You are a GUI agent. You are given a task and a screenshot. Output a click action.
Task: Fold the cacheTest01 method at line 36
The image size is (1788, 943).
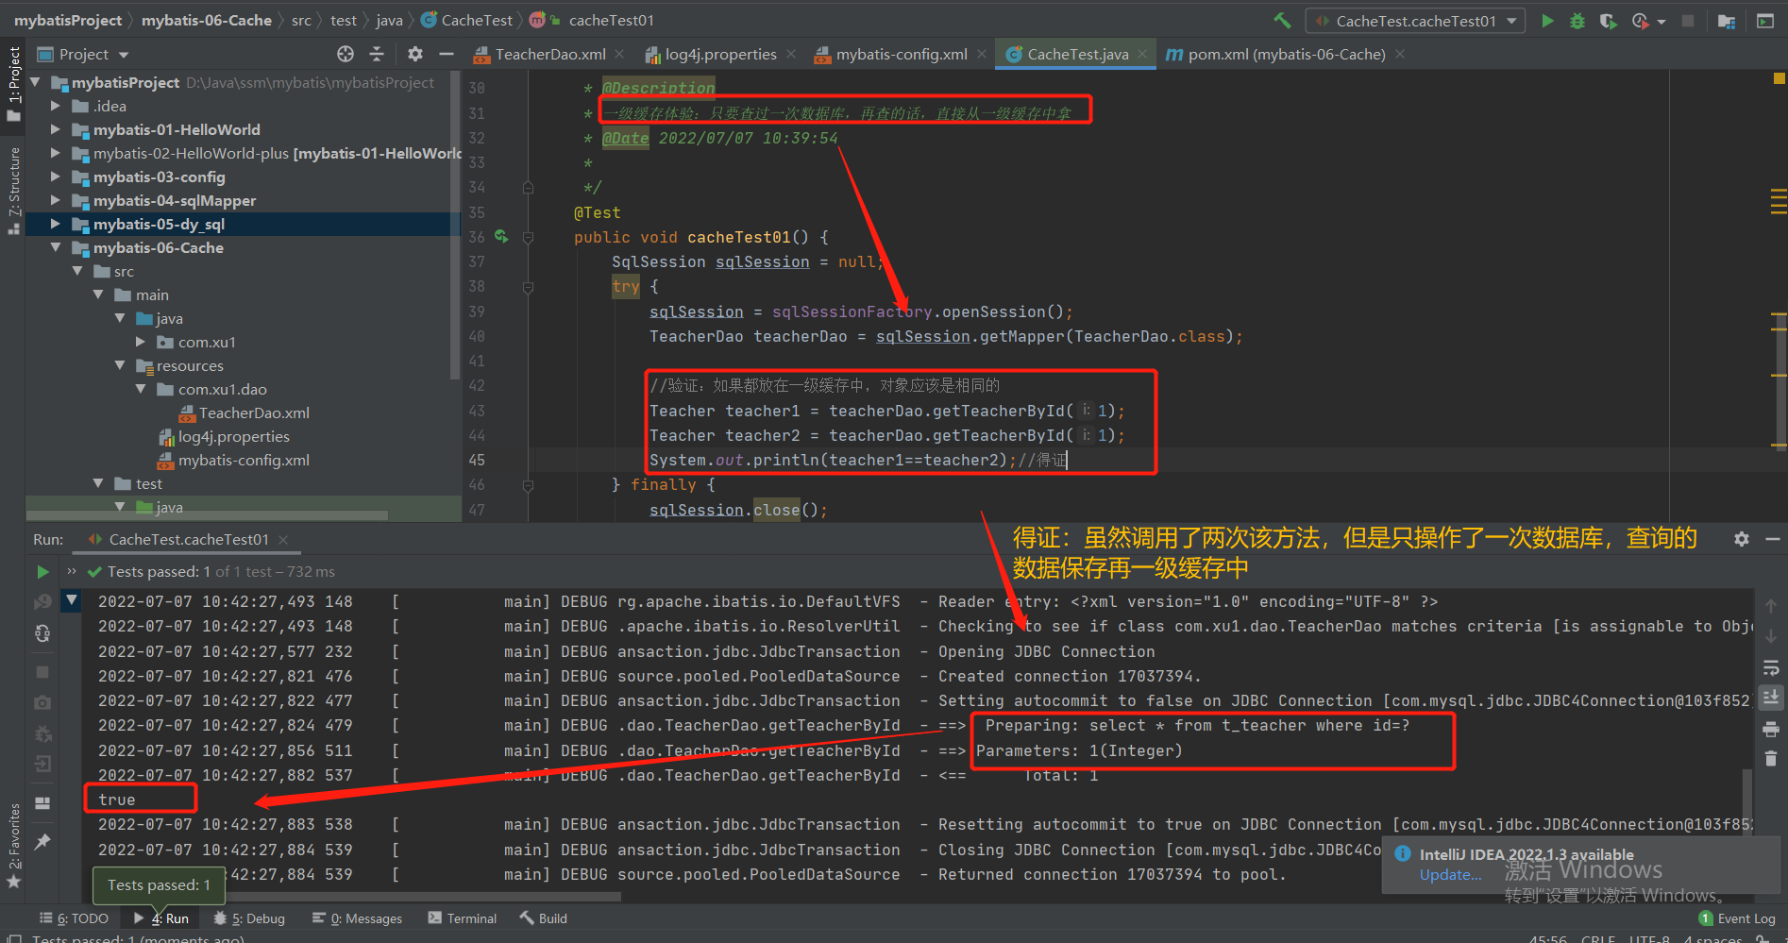pyautogui.click(x=528, y=237)
